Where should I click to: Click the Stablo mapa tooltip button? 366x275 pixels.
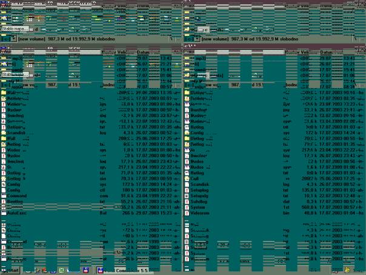[x=16, y=28]
